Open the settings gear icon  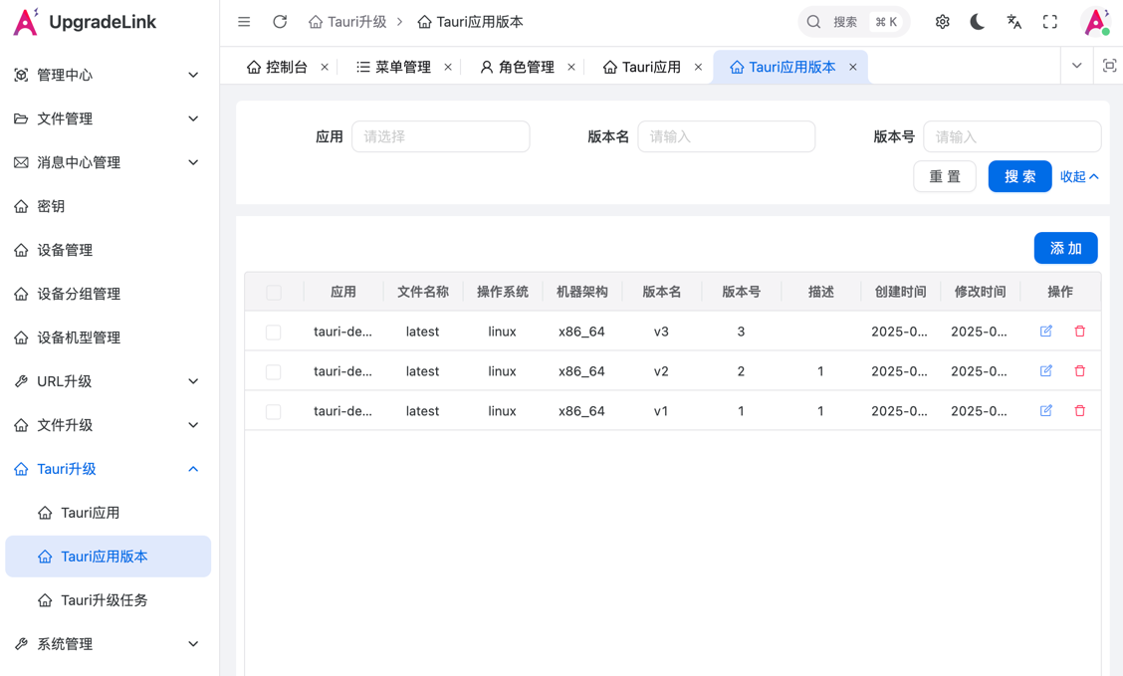pyautogui.click(x=943, y=22)
